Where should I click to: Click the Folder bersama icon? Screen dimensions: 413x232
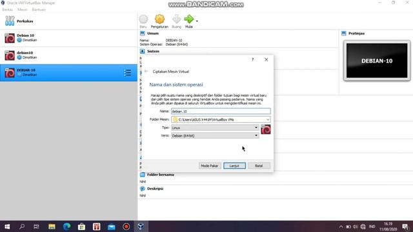click(x=143, y=175)
